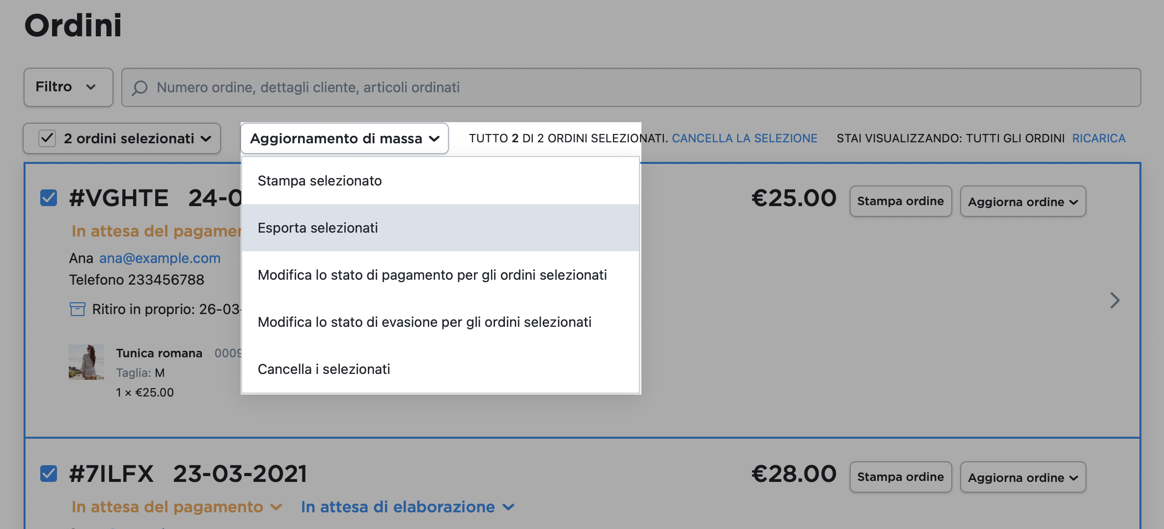This screenshot has height=529, width=1164.
Task: Click the search magnifier icon
Action: tap(140, 88)
